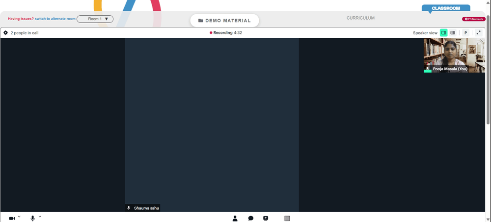Select Speaker view layout icon
Viewport: 491px width, 222px height.
(x=444, y=32)
